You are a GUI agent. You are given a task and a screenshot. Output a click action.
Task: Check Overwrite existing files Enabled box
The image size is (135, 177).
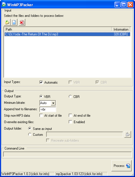(70, 122)
